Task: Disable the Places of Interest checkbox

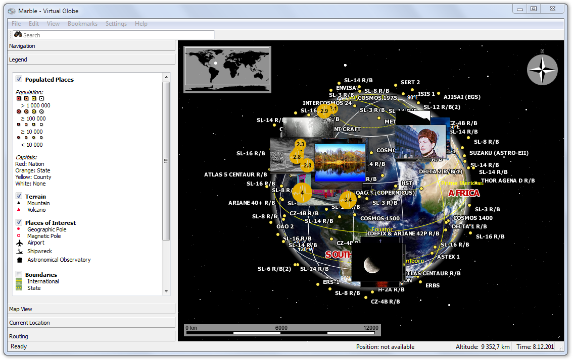Action: coord(19,222)
